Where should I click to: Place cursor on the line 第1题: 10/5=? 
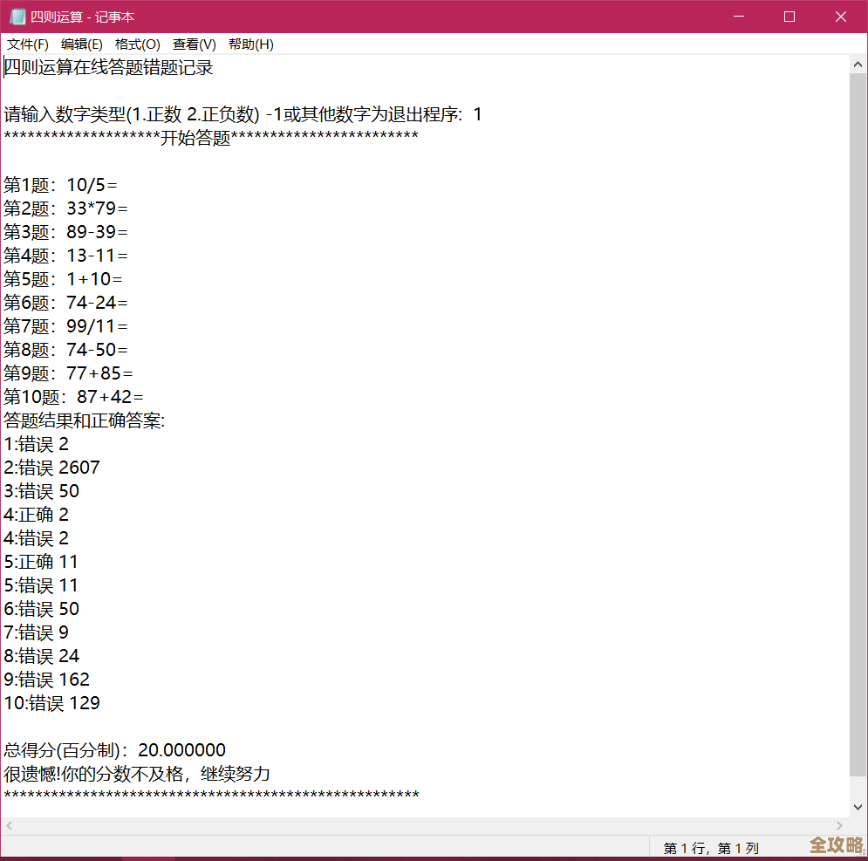[61, 184]
